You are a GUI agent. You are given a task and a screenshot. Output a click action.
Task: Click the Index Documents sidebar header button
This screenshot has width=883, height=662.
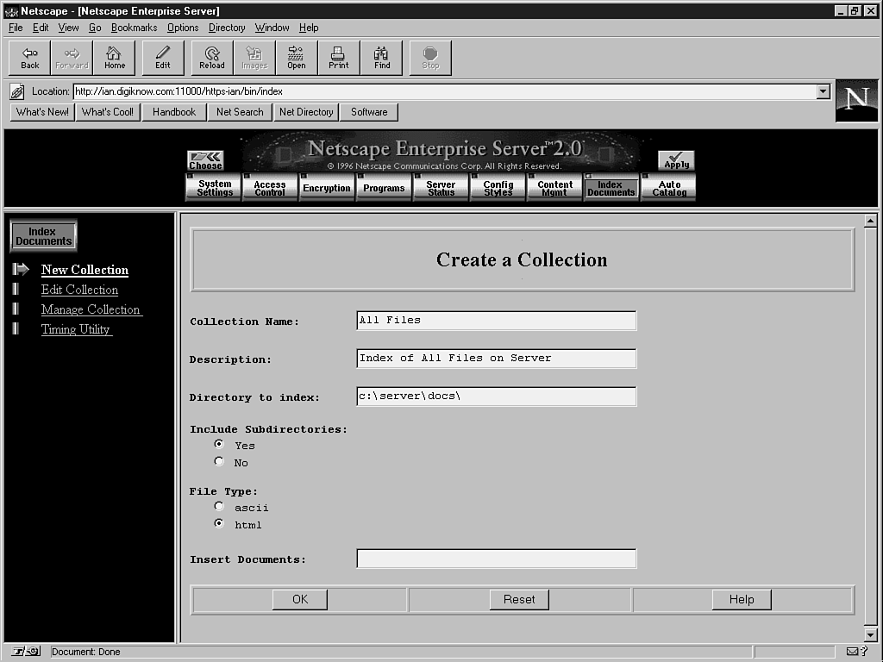[x=43, y=236]
